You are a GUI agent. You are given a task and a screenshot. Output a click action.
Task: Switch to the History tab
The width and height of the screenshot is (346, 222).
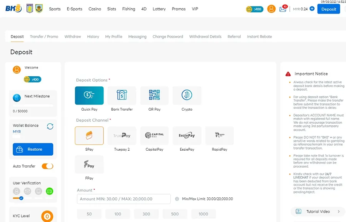tap(93, 37)
